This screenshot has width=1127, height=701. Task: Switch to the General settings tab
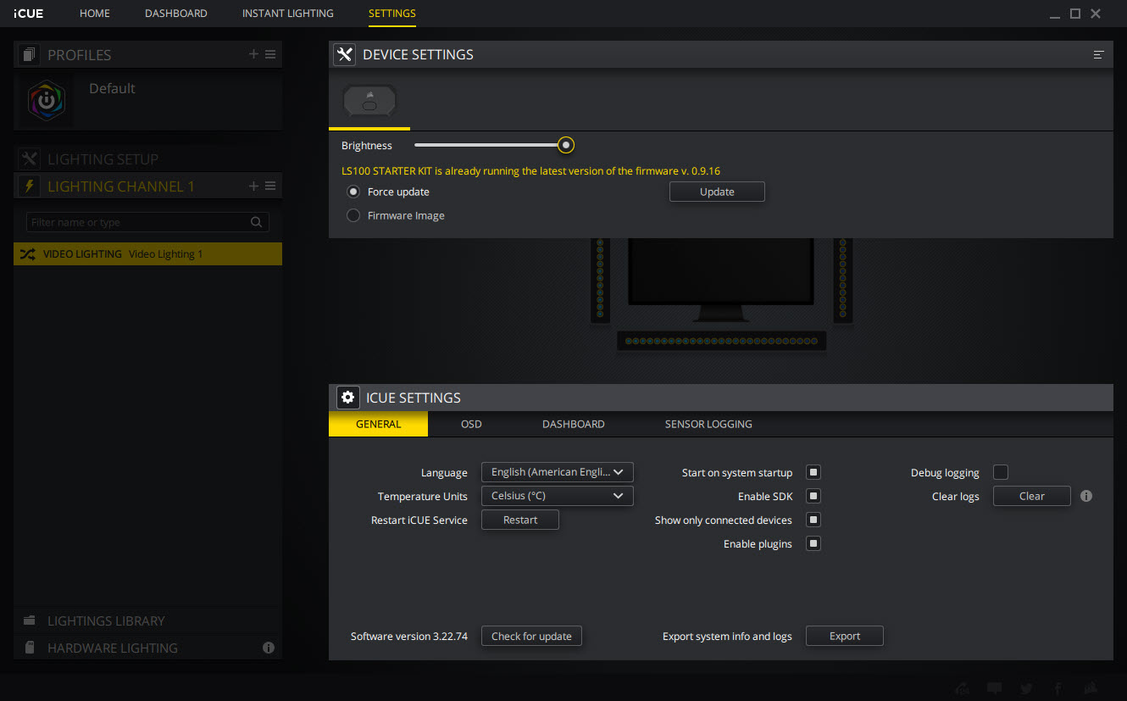[379, 424]
